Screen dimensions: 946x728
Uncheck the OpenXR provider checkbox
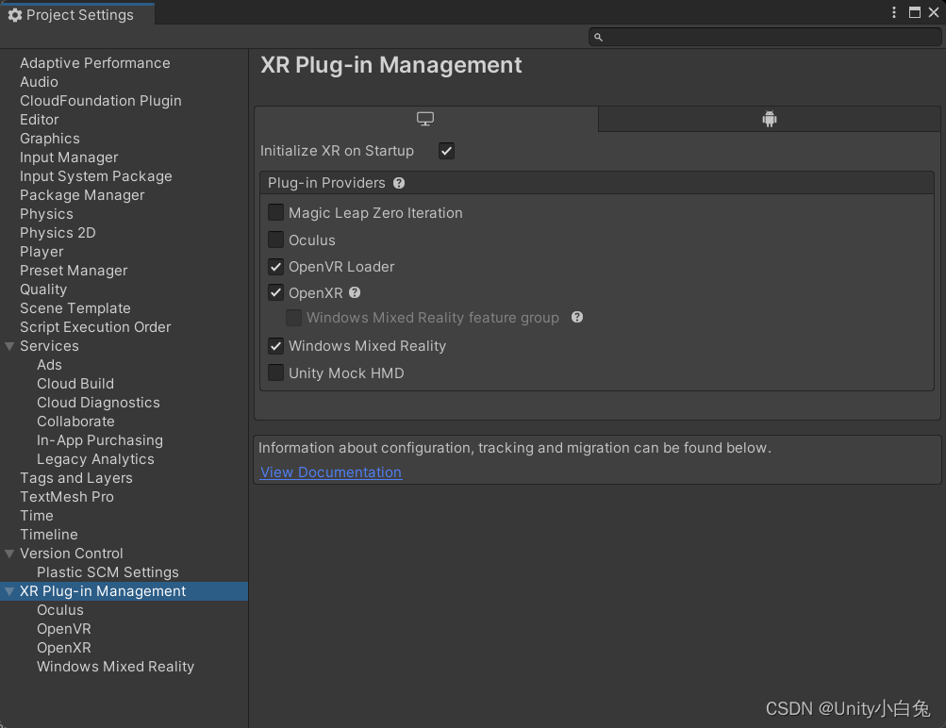point(275,292)
